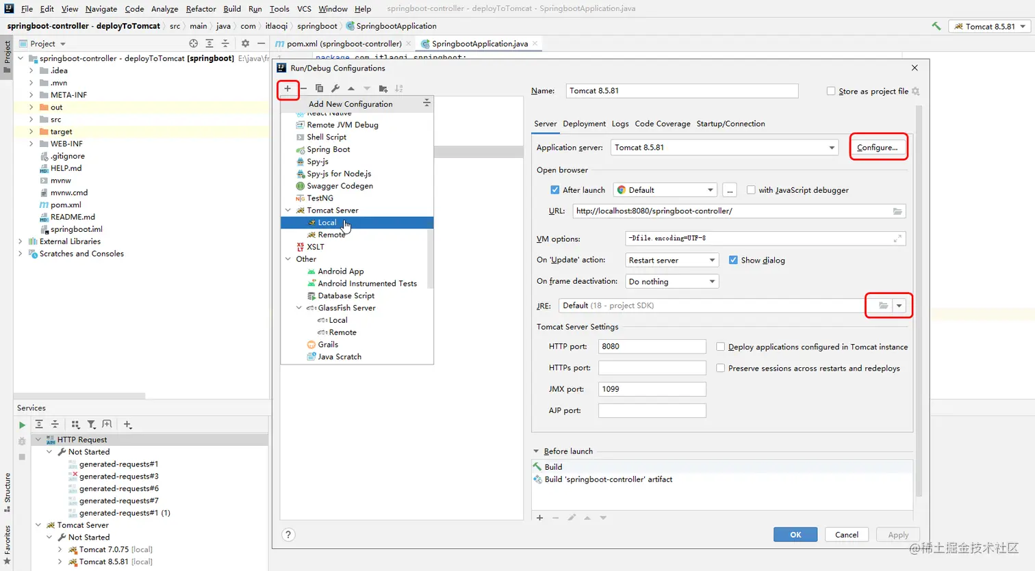
Task: Open JRE dropdown arrow
Action: tap(899, 306)
